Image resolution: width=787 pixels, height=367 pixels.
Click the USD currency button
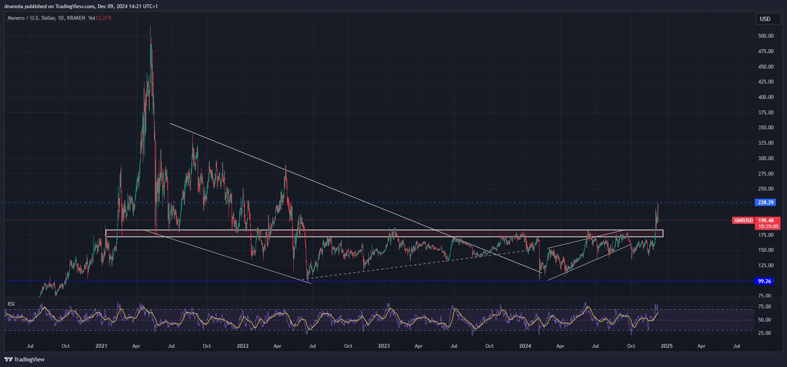click(x=768, y=19)
